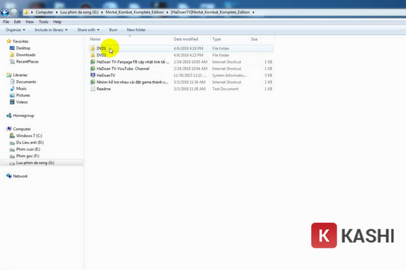Click the Burn toolbar button
Viewport: 406px width, 270px height.
pos(113,30)
